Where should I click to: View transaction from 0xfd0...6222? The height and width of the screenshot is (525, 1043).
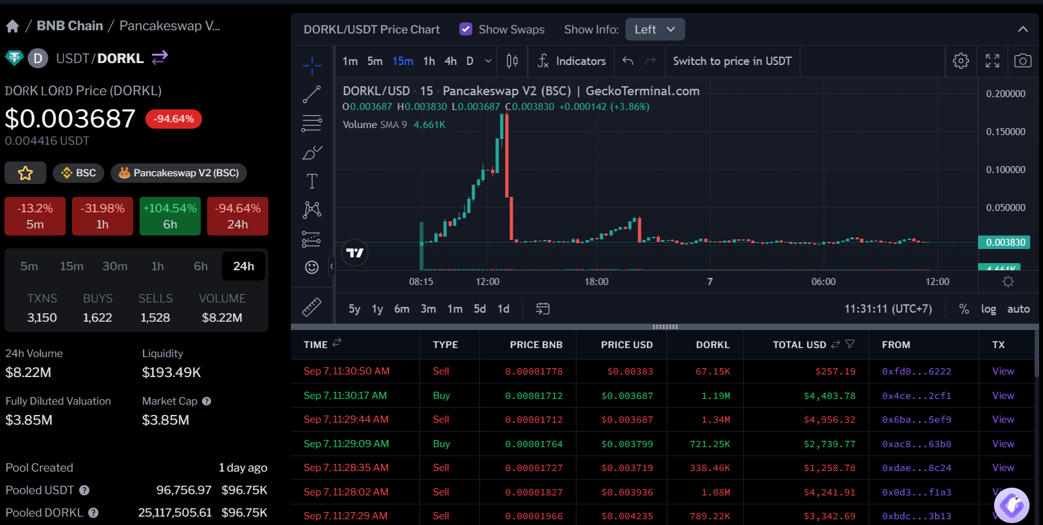(x=1003, y=371)
